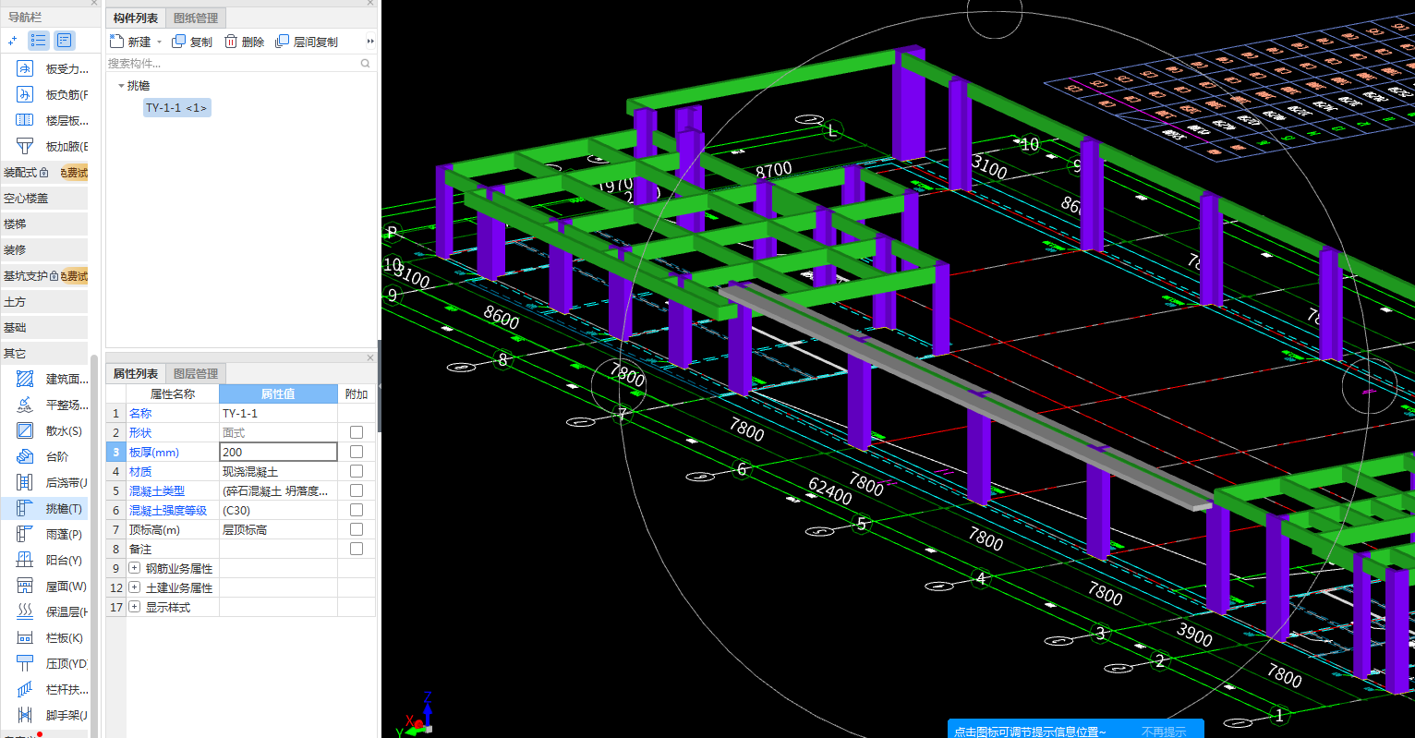The height and width of the screenshot is (738, 1415).
Task: Expand 土建业务属性 property group
Action: (x=135, y=587)
